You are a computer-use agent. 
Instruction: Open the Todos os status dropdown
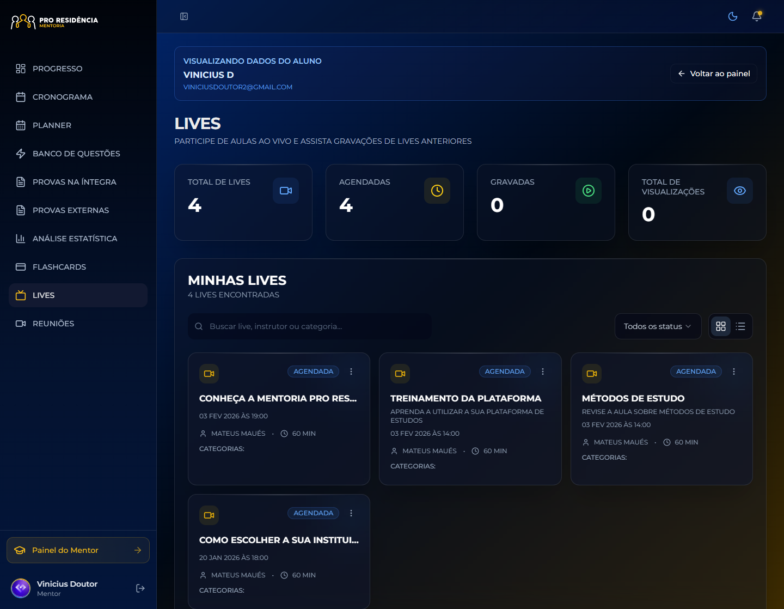click(x=658, y=326)
